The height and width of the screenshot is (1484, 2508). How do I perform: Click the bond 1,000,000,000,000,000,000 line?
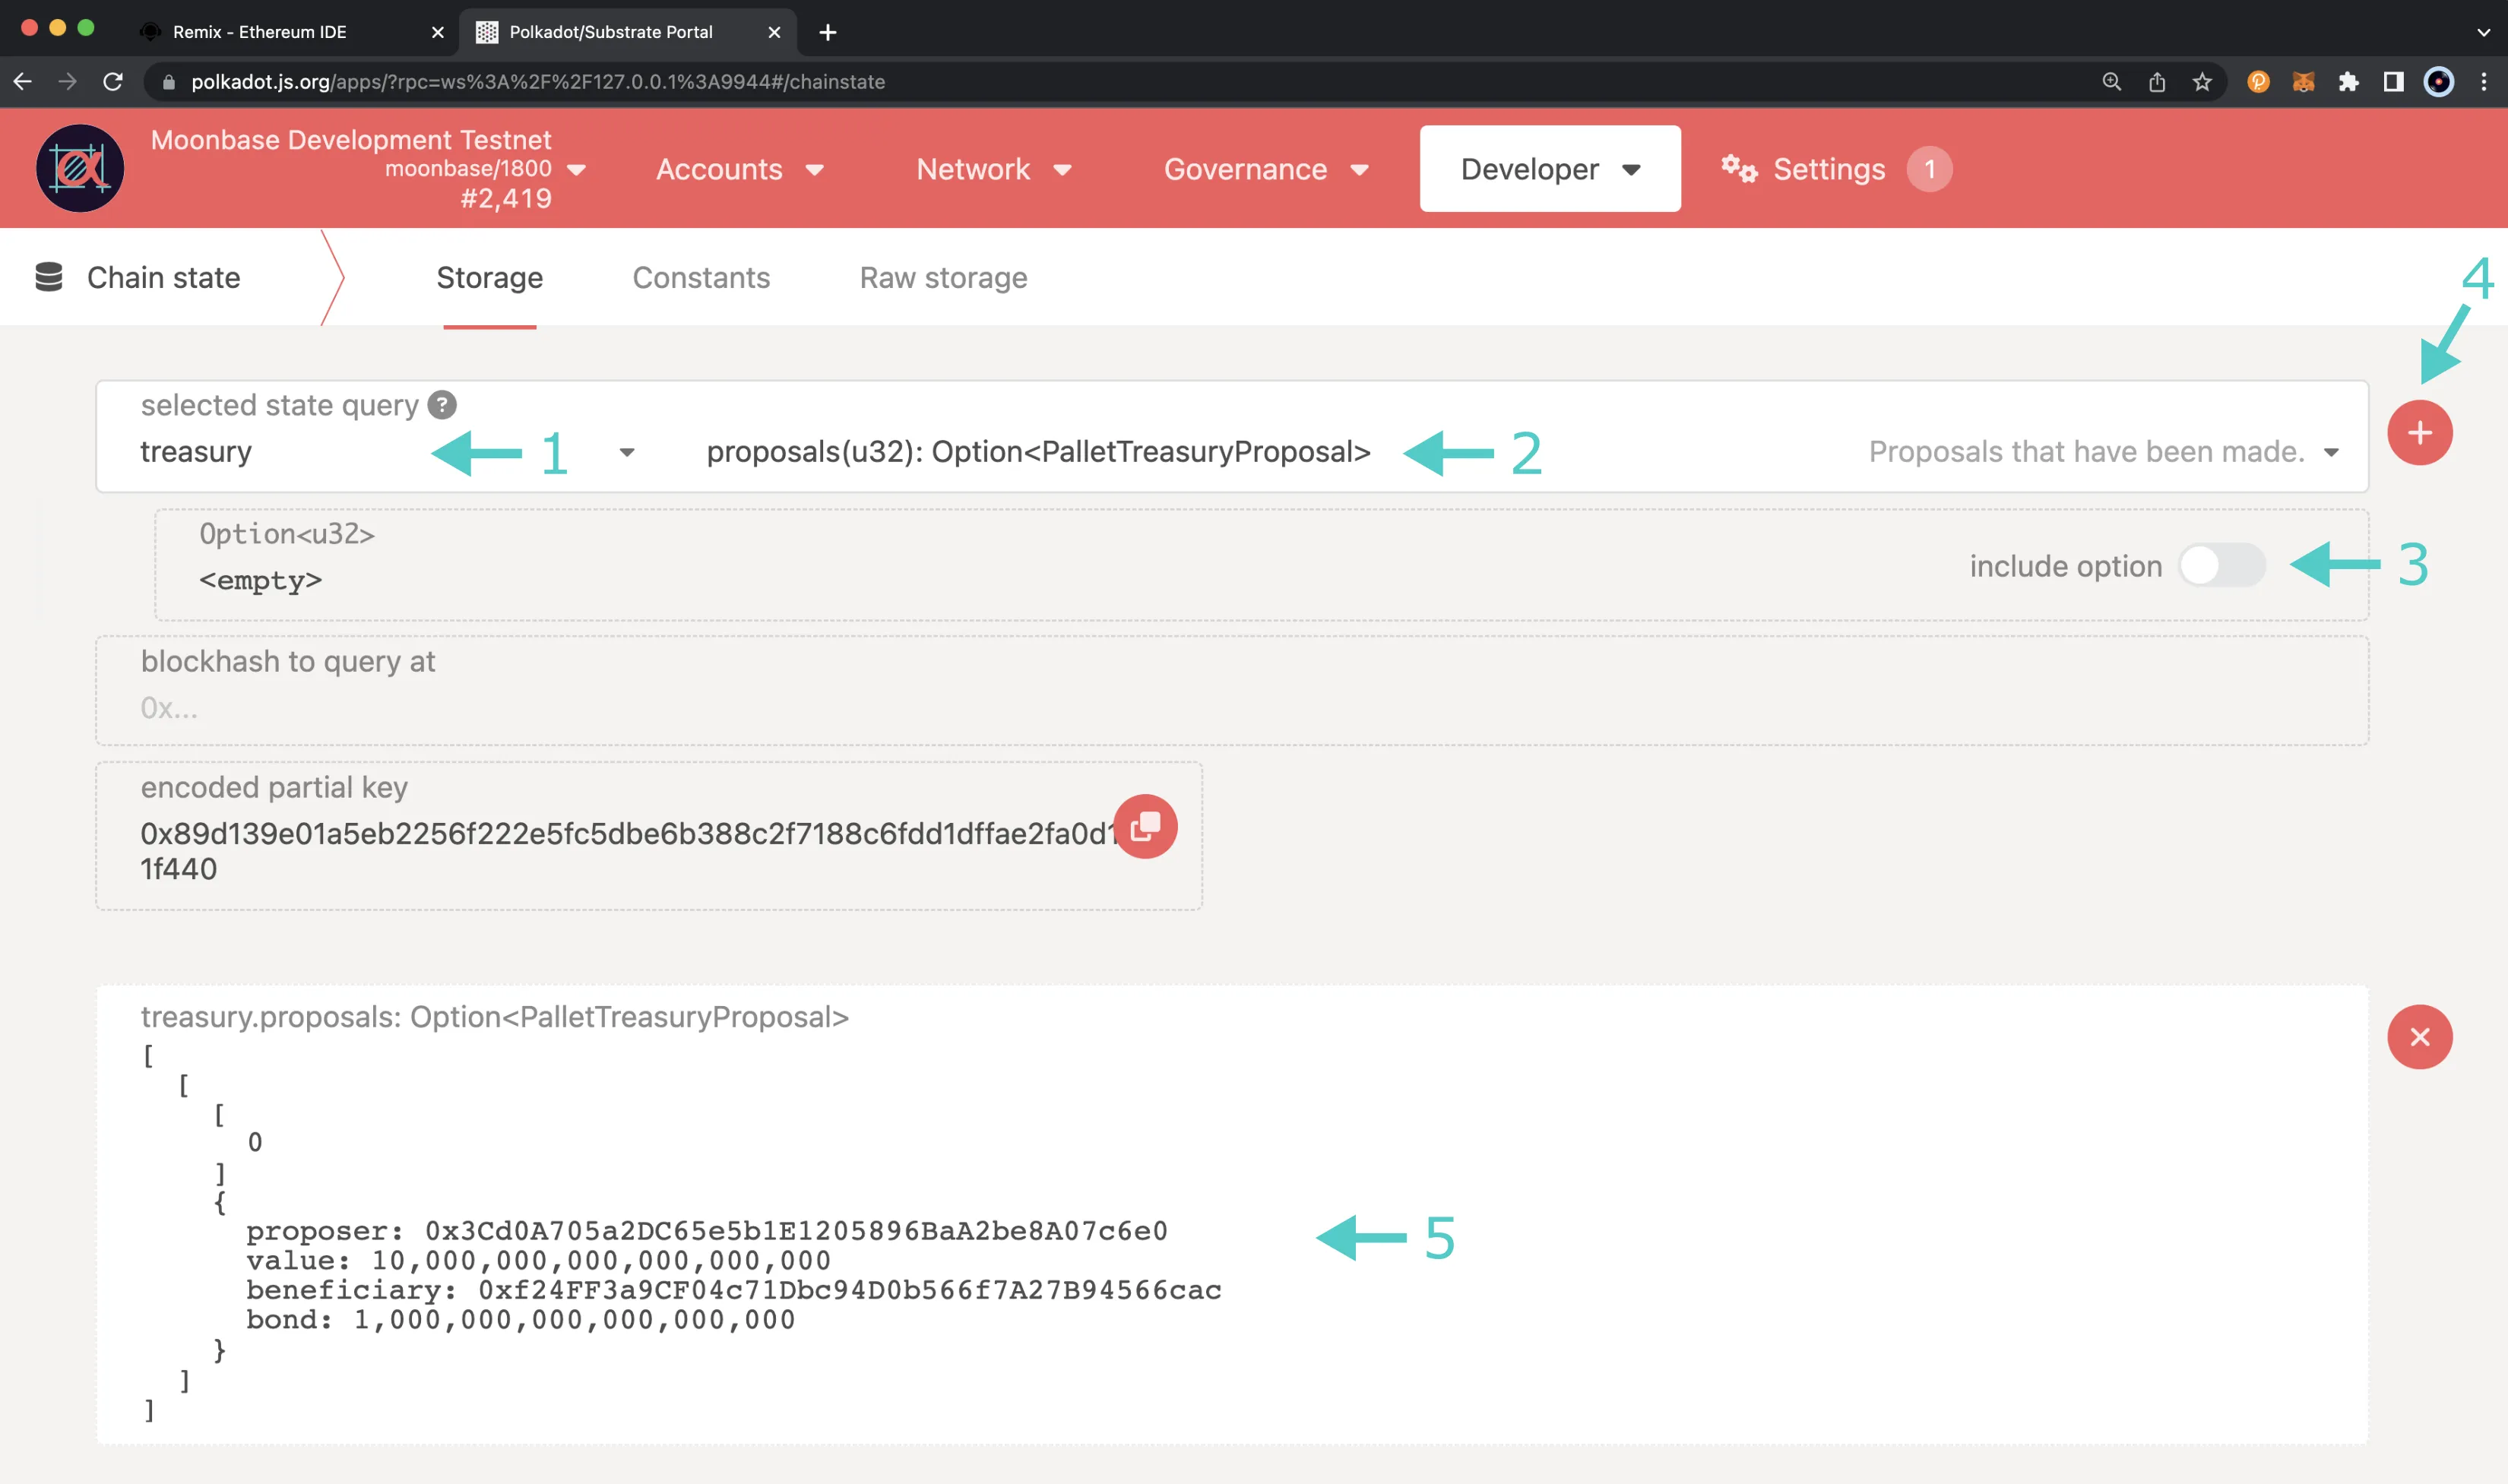point(521,1320)
